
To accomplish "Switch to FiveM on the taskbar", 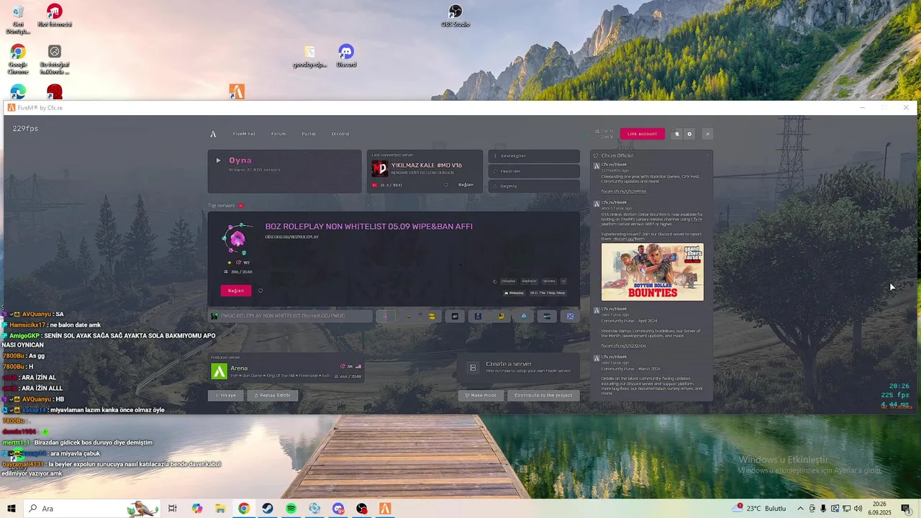I will [x=385, y=509].
